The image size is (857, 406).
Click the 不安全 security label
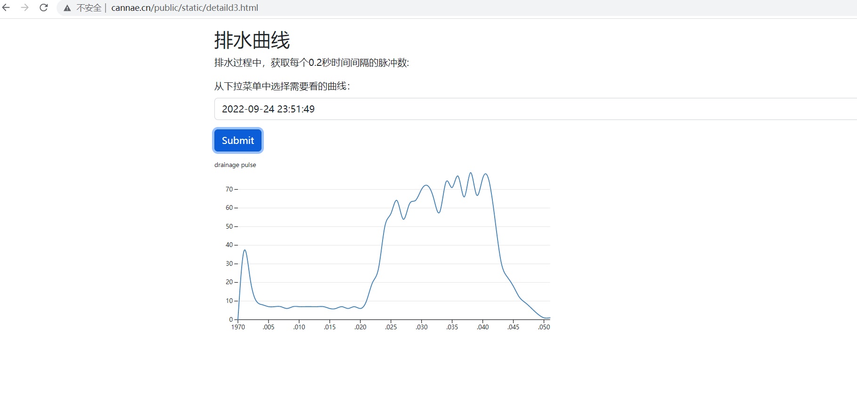pos(89,8)
